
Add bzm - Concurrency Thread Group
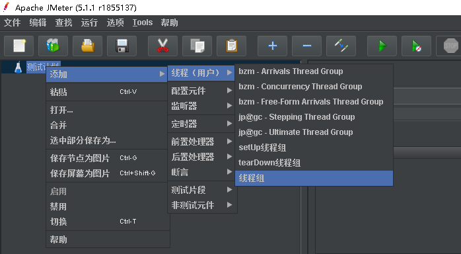pos(314,87)
